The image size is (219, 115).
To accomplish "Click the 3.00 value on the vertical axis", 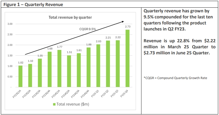I will pos(10,24).
